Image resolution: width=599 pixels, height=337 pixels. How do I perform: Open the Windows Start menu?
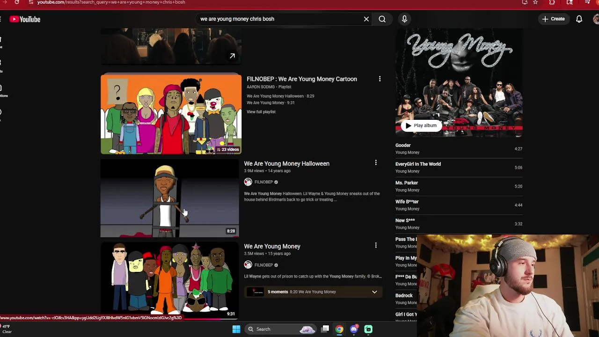[x=236, y=329]
